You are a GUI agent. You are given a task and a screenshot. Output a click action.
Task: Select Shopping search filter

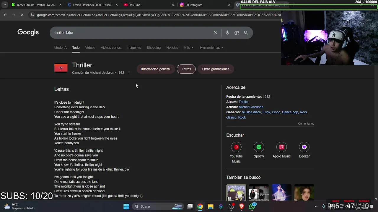(x=154, y=48)
